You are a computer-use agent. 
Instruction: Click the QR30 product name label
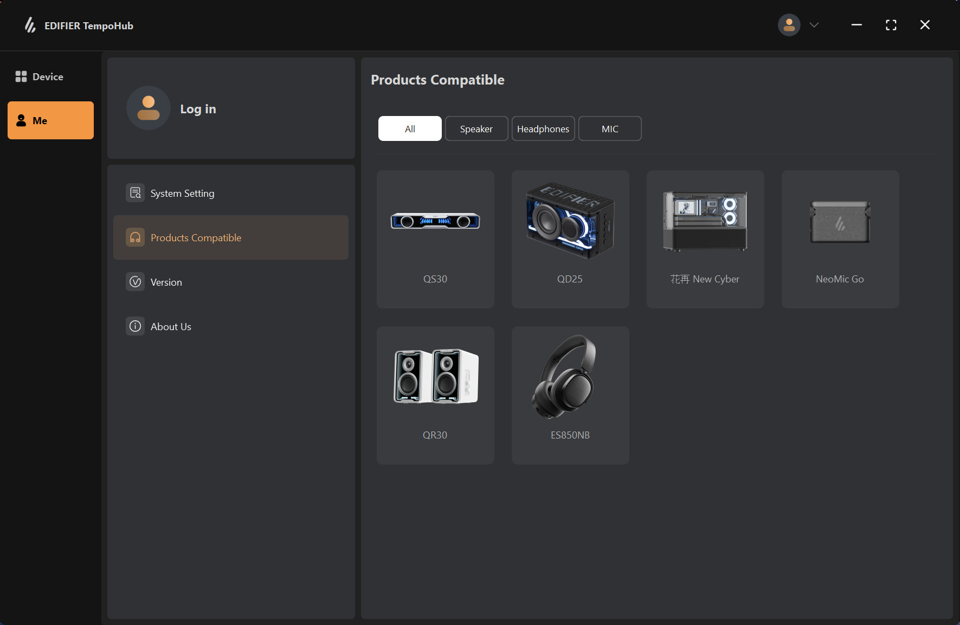(435, 435)
